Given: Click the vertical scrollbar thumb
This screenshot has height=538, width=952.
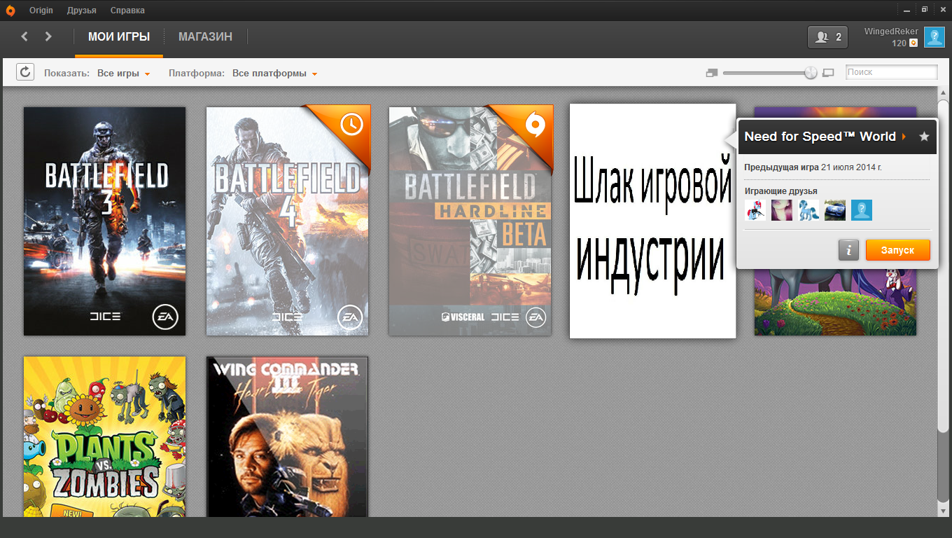Looking at the screenshot, I should click(x=943, y=265).
